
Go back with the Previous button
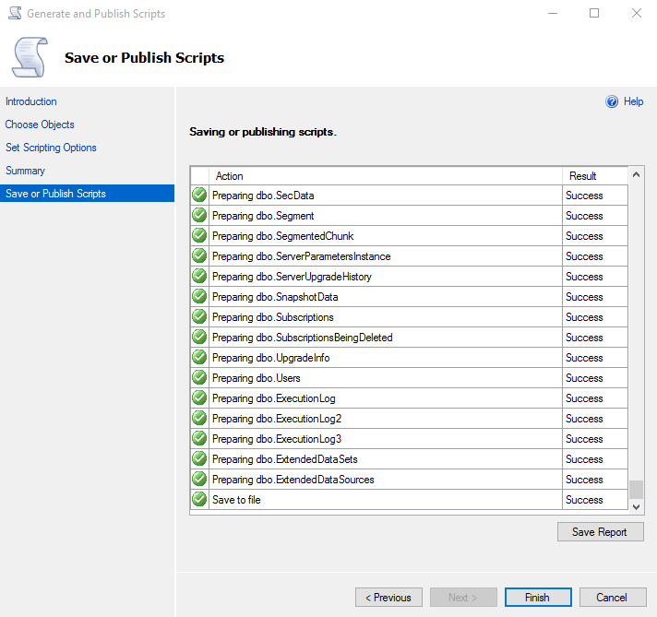pos(388,598)
